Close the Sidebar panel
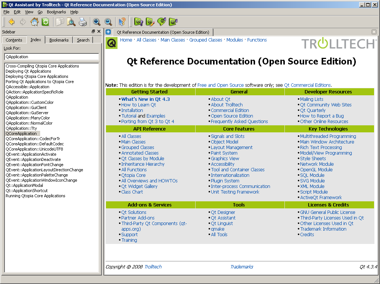380x284 pixels. 99,32
